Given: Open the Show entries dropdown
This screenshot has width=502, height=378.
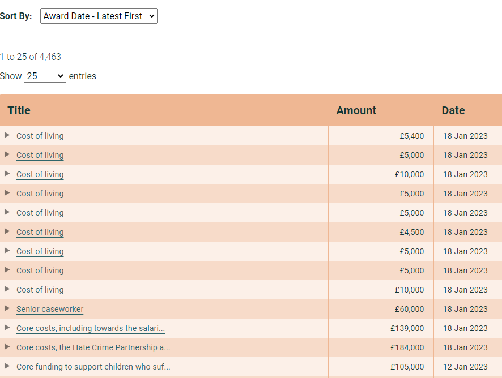Looking at the screenshot, I should [x=44, y=75].
